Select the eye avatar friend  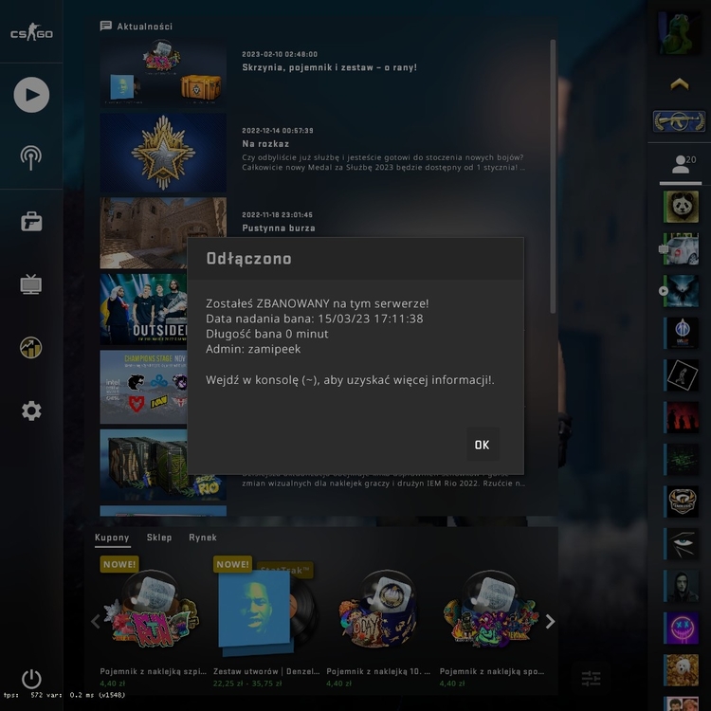pyautogui.click(x=681, y=544)
